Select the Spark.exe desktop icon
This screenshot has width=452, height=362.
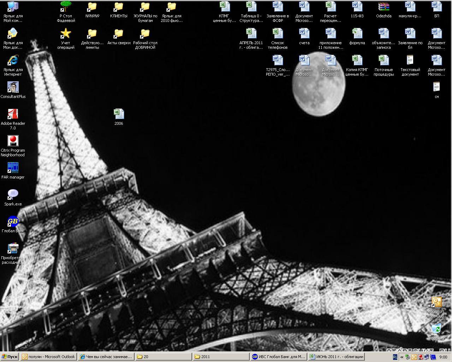click(13, 195)
